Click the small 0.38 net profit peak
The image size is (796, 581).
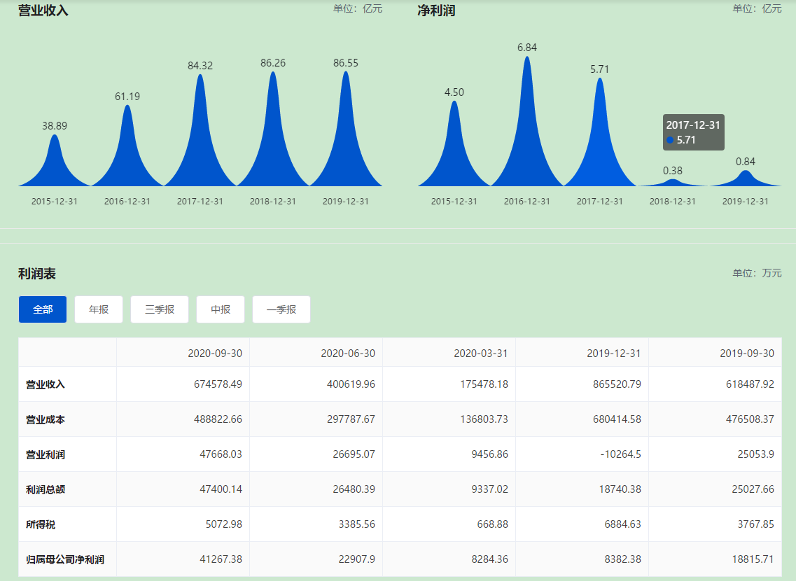(673, 183)
